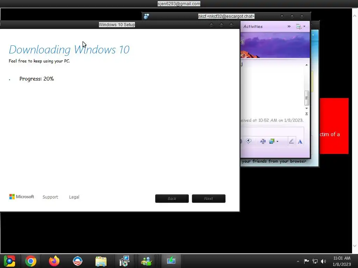
Task: Expand the background picture dropdown arrow
Action: 277,142
